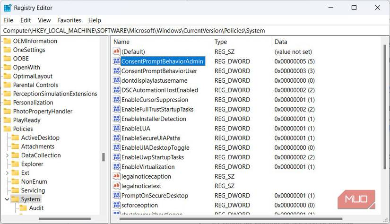Click the (value not set) data cell
The width and height of the screenshot is (390, 224).
point(293,52)
